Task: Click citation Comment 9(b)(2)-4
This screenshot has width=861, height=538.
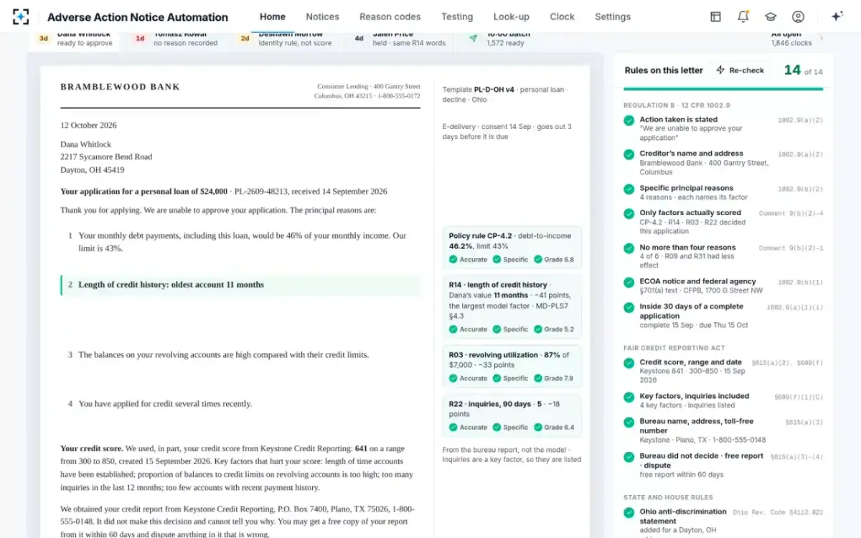Action: point(791,213)
